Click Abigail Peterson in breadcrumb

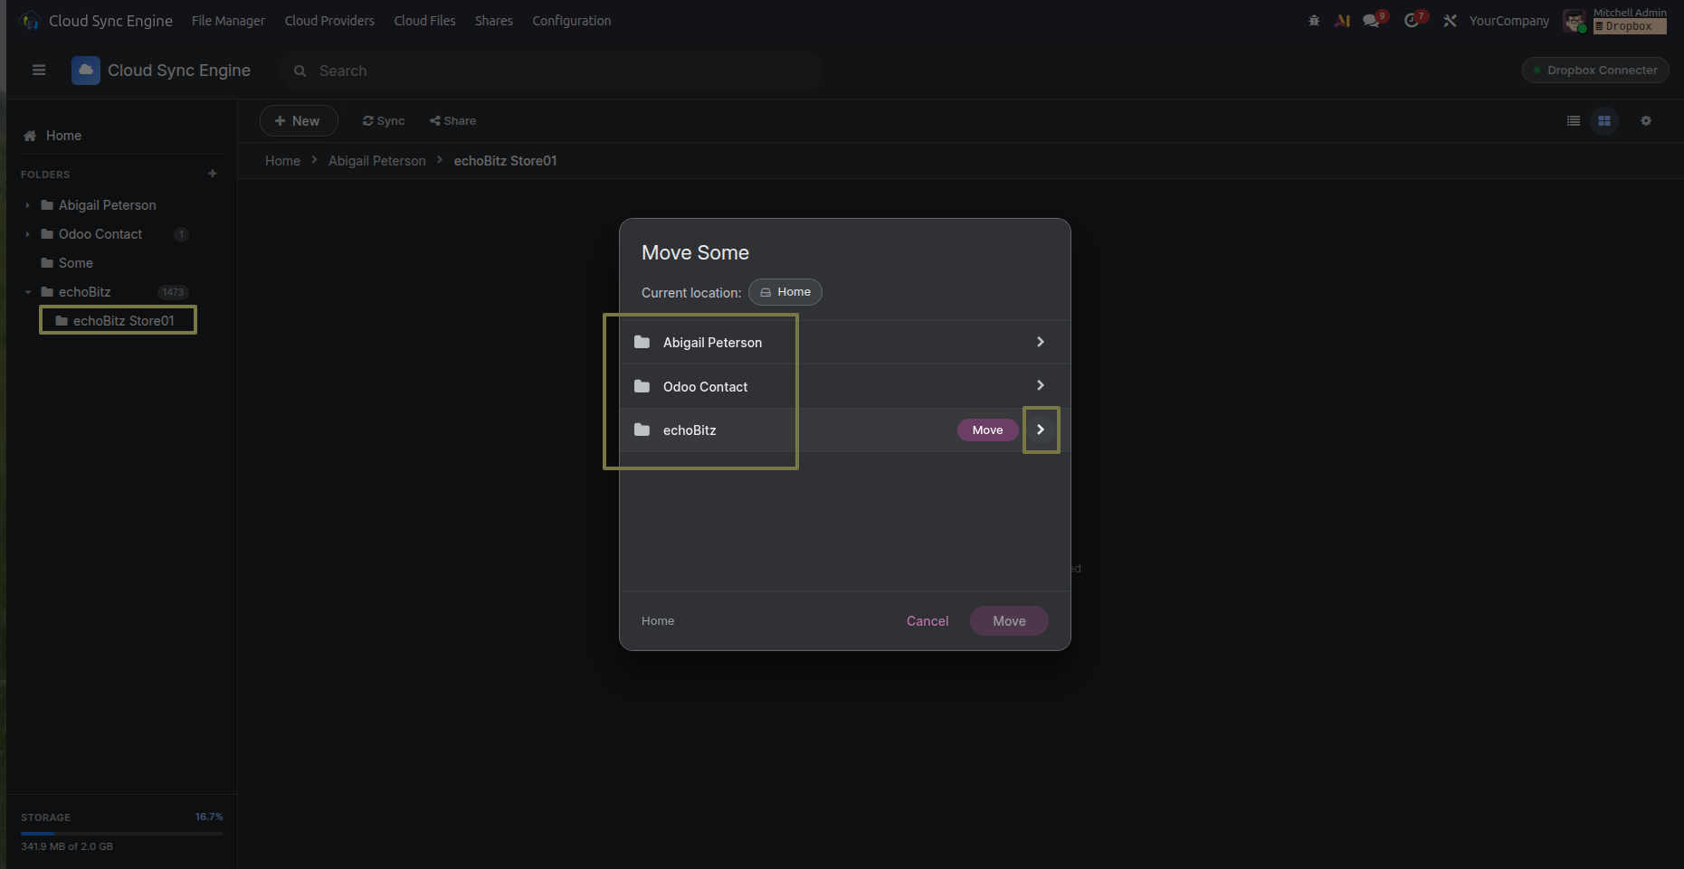coord(376,161)
